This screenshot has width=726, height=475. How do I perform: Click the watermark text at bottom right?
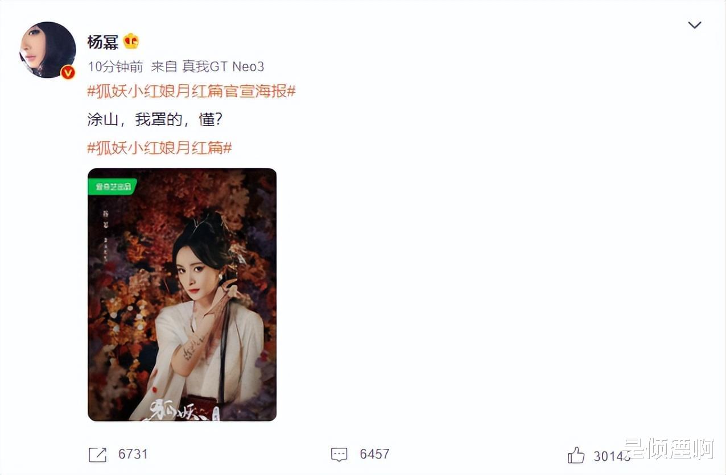(669, 450)
